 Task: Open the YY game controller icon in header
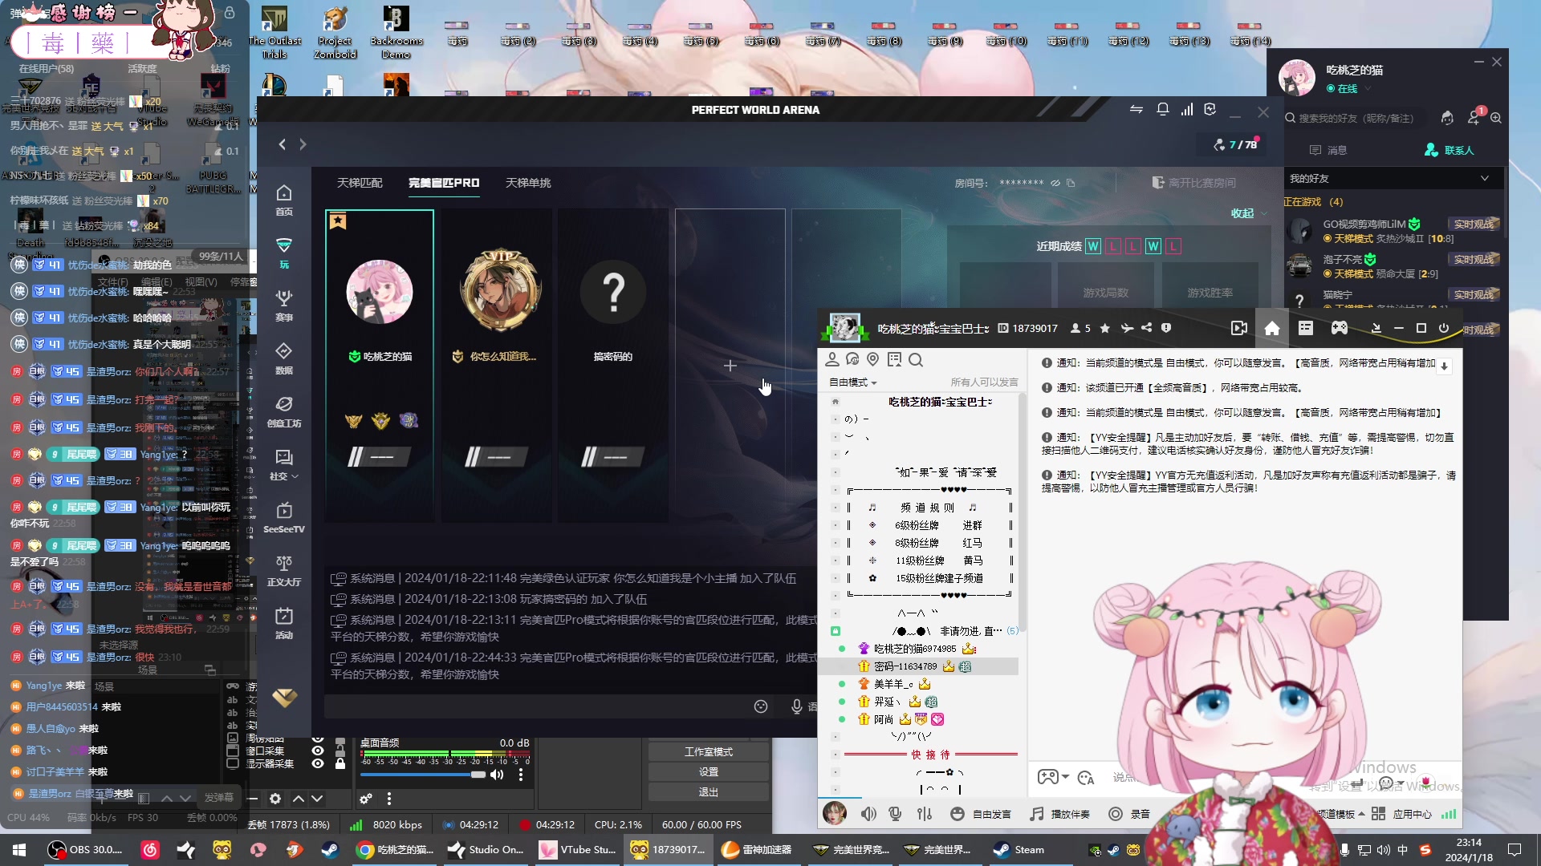(1340, 328)
